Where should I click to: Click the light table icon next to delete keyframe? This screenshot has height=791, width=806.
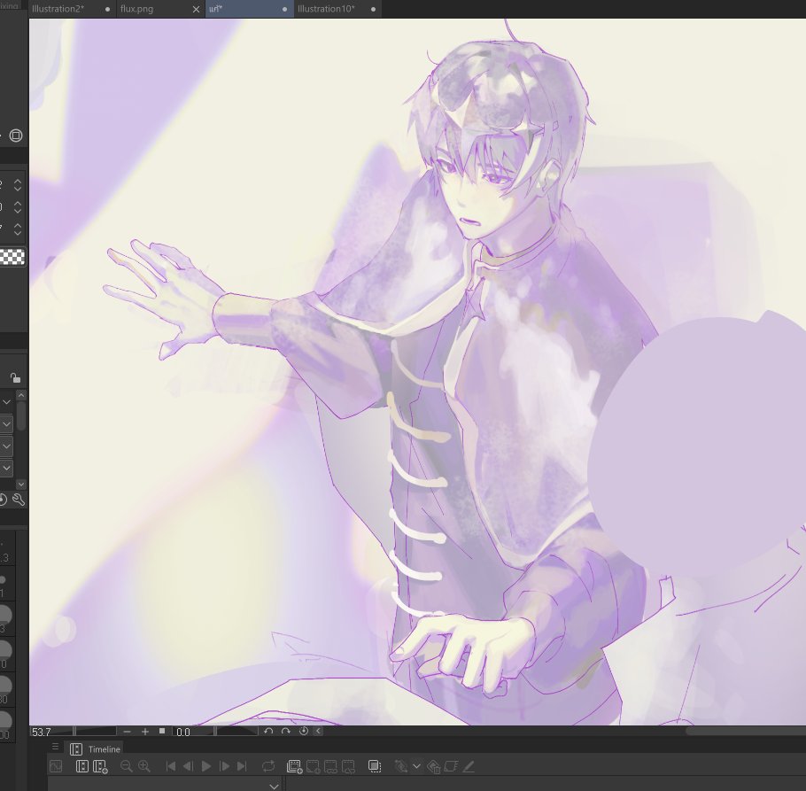click(451, 766)
